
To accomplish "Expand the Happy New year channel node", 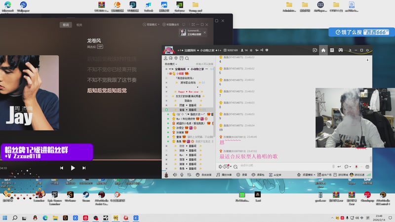I will (x=166, y=92).
